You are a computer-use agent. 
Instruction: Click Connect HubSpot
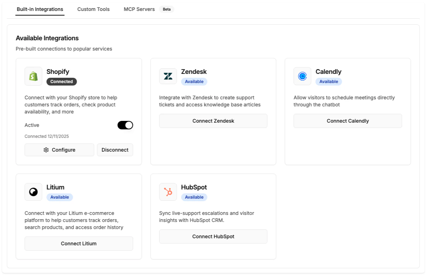tap(213, 236)
